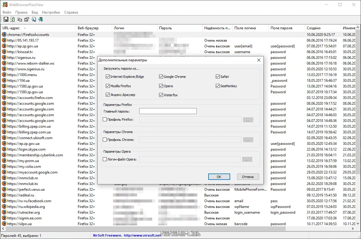Click Firefox icon beside https://104.ua
This screenshot has width=361, height=239.
[4, 80]
